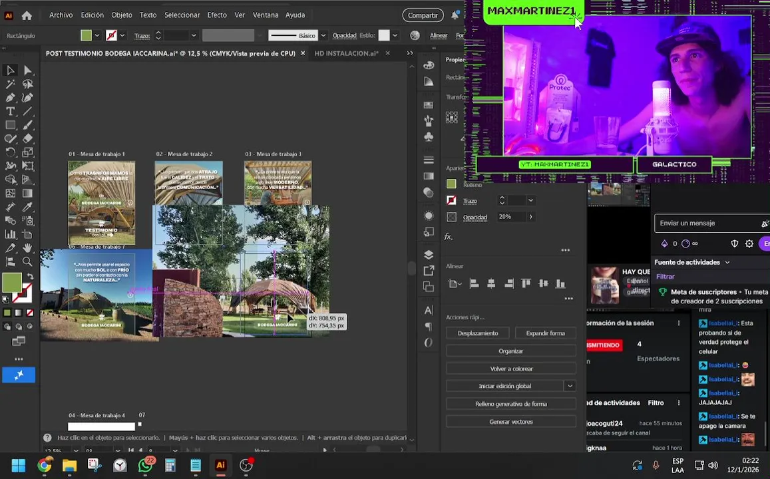The image size is (770, 479).
Task: Open the Stroke panel lines icon
Action: click(429, 160)
